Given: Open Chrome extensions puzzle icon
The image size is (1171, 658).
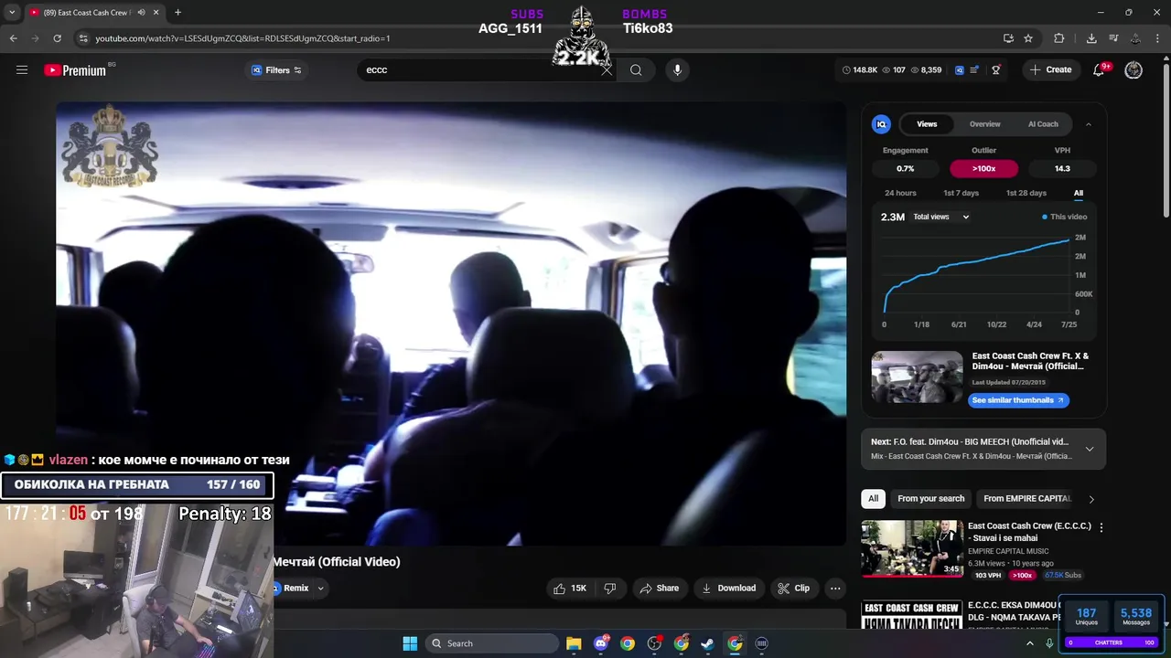Looking at the screenshot, I should point(1059,38).
